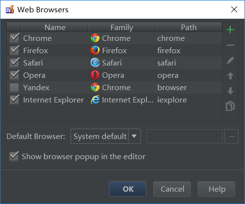The height and width of the screenshot is (204, 245).
Task: Click the 'safari' path cell
Action: pyautogui.click(x=189, y=63)
